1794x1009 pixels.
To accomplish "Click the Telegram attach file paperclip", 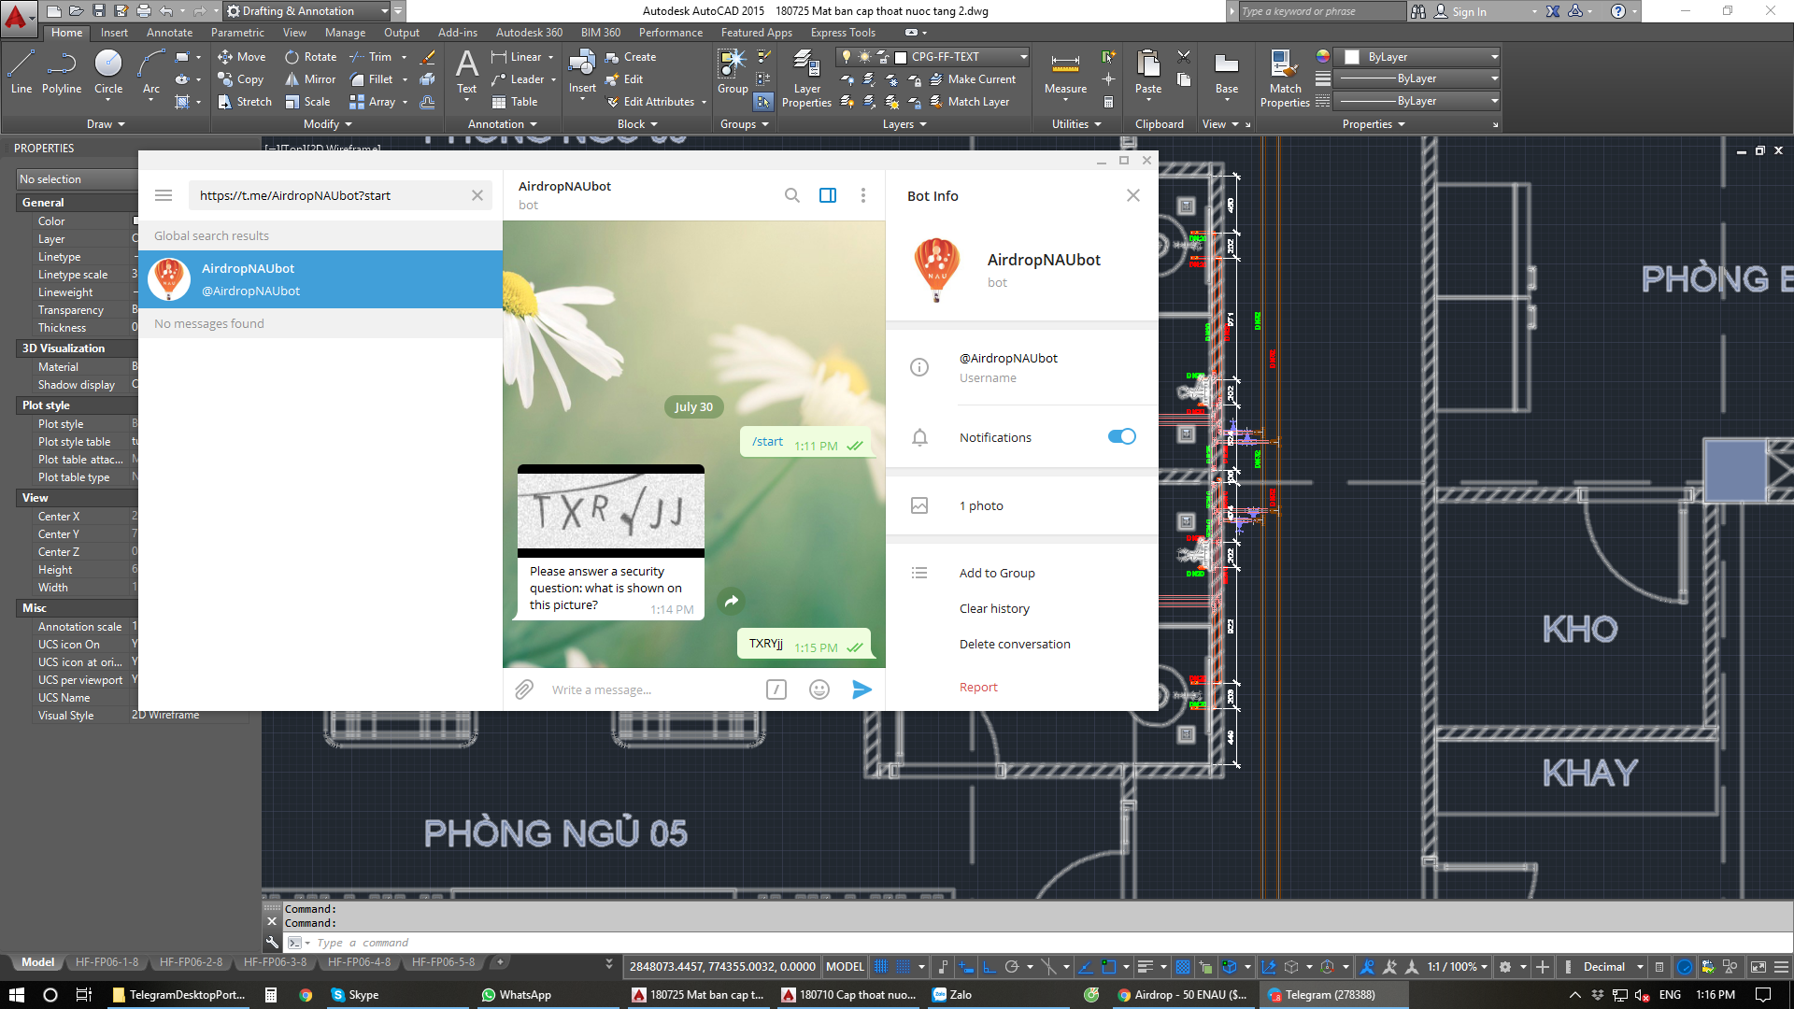I will (524, 689).
